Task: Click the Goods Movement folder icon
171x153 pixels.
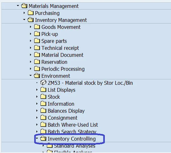Action: (x=37, y=27)
